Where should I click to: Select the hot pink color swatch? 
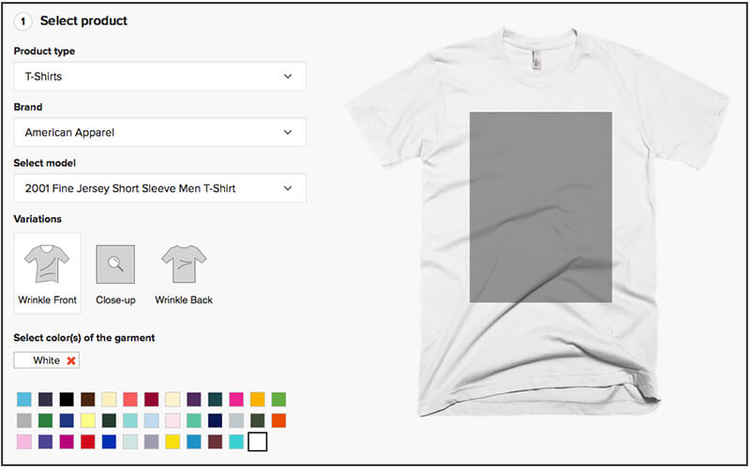click(236, 400)
